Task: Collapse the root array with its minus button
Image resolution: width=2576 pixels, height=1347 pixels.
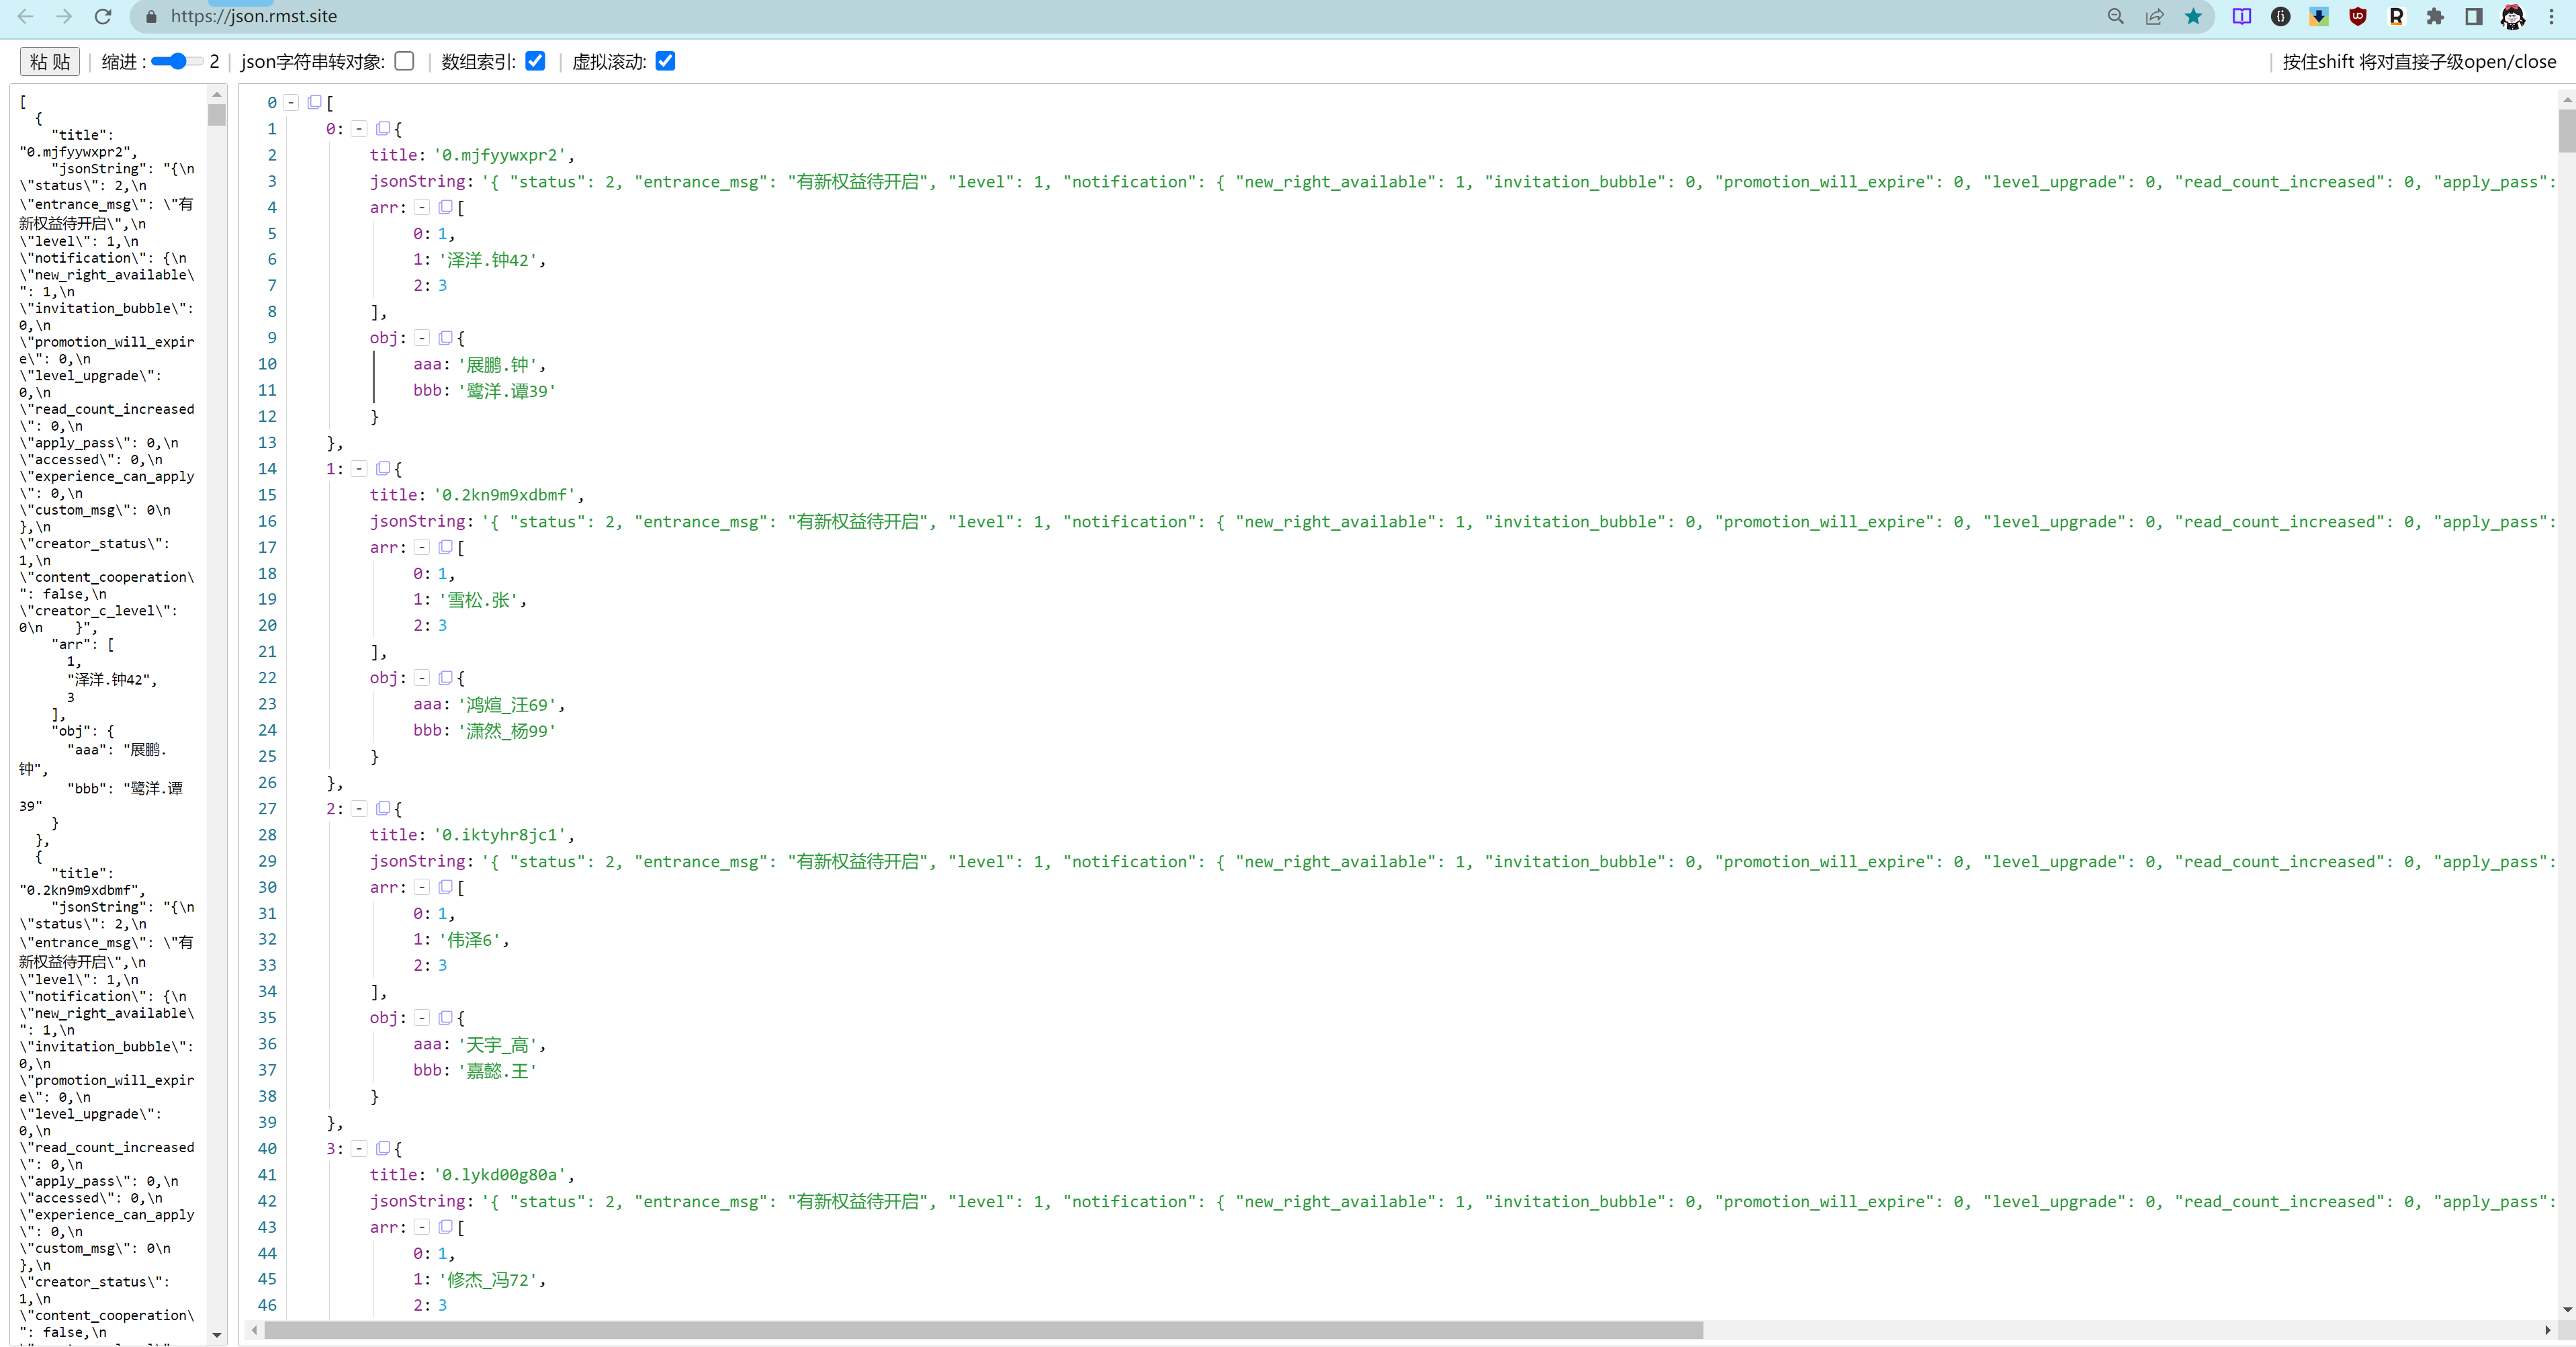Action: pos(291,102)
